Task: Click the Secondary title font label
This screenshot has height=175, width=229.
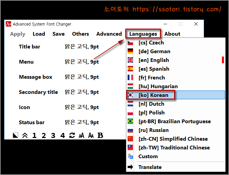Action: coord(38,92)
